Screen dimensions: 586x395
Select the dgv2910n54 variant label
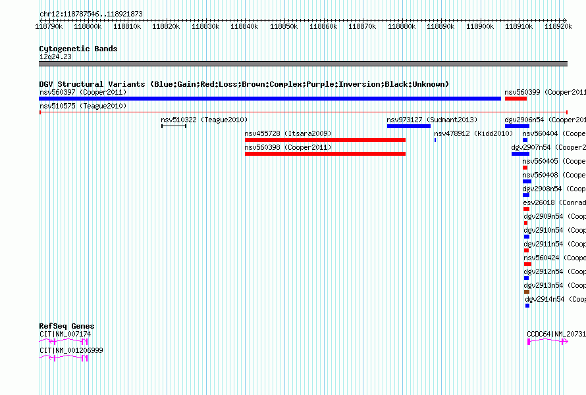(x=554, y=230)
